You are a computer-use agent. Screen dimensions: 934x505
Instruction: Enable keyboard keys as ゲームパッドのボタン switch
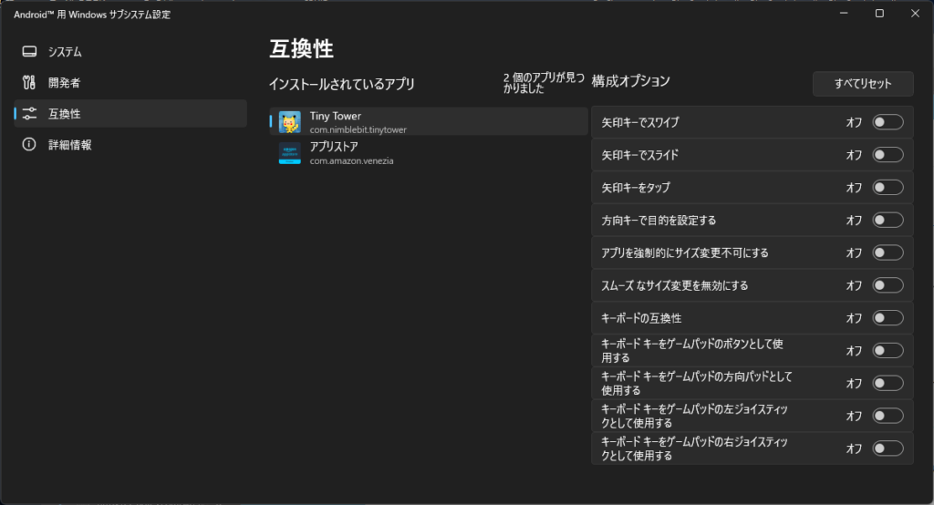[887, 351]
